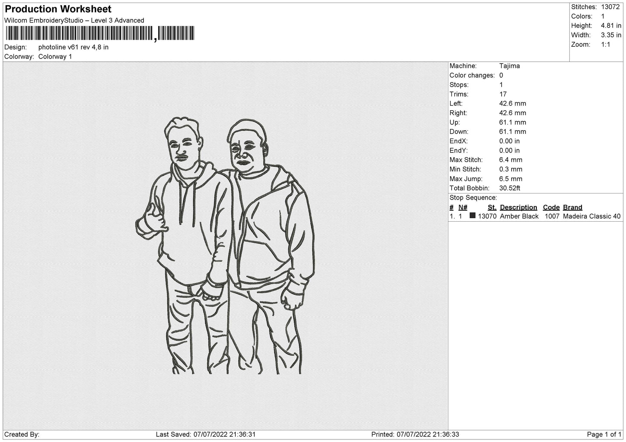Click 'Printed: 07/07/2022 21:36:33' in footer
This screenshot has height=442, width=626.
tap(415, 435)
